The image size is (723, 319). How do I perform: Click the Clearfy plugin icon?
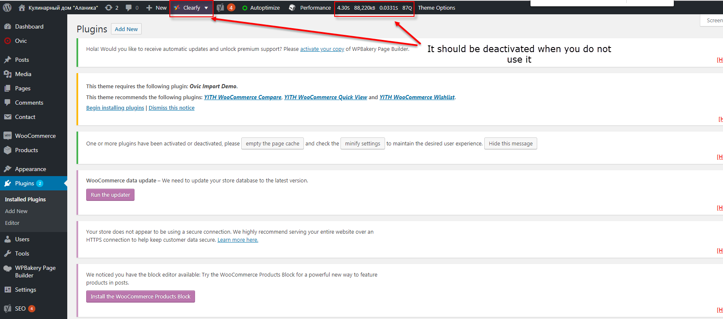click(x=177, y=8)
